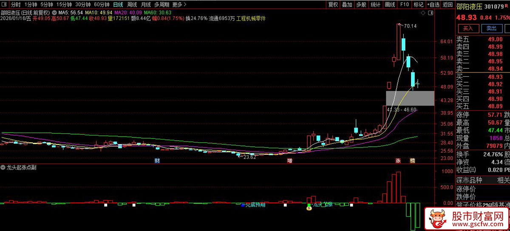Image resolution: width=510 pixels, height=231 pixels.
Task: Click the 增 event marker on the chart
Action: [290, 161]
